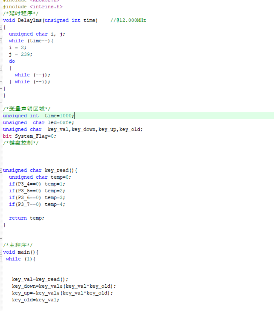Click the key_up=~key_val assignment line
Image resolution: width=274 pixels, height=311 pixels.
(x=62, y=293)
